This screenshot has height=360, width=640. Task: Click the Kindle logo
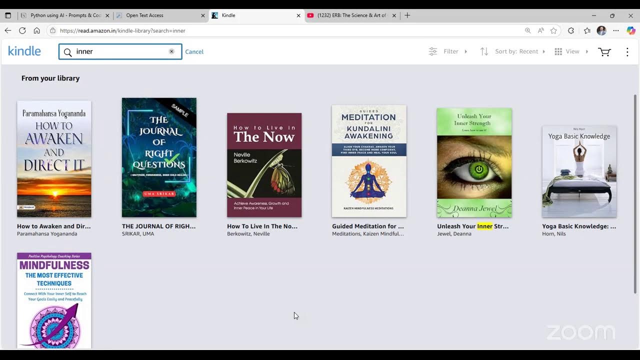(24, 51)
